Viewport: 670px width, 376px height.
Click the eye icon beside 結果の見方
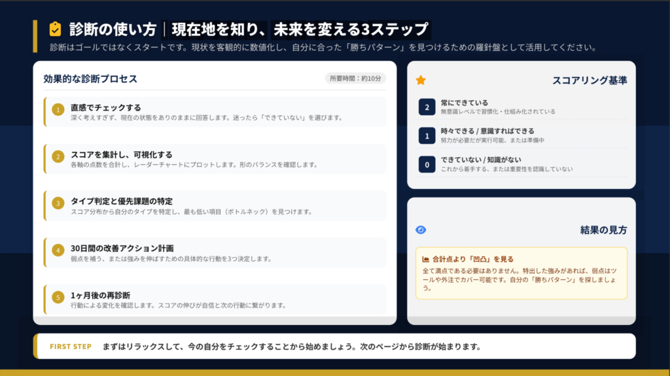421,230
